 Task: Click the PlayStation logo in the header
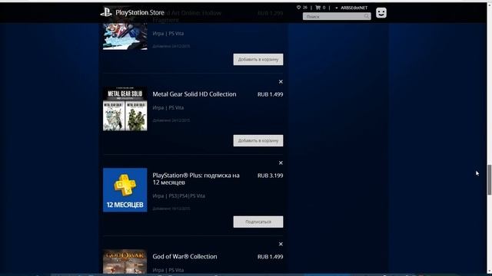(x=106, y=12)
